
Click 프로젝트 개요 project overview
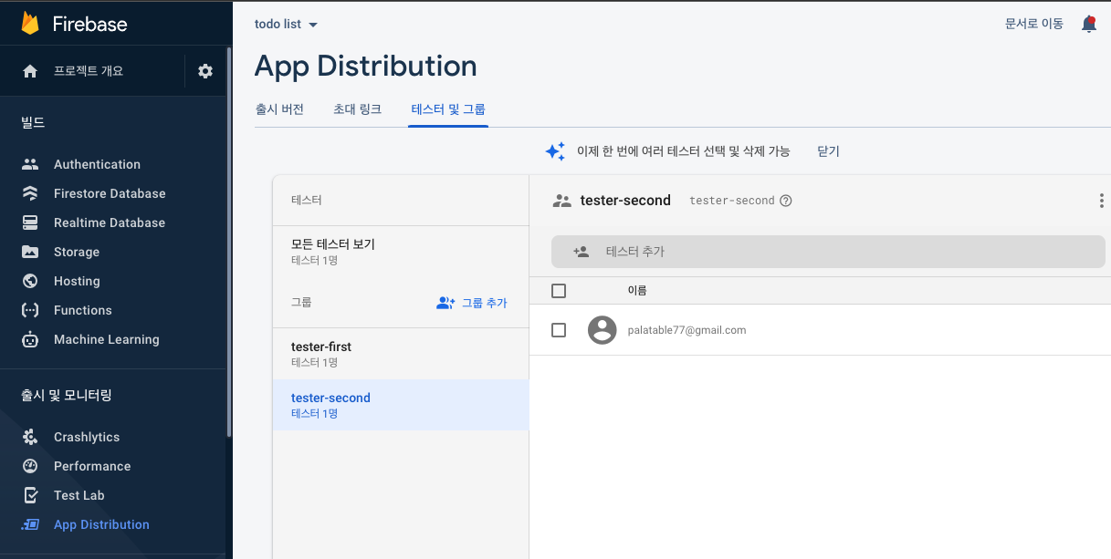point(89,71)
